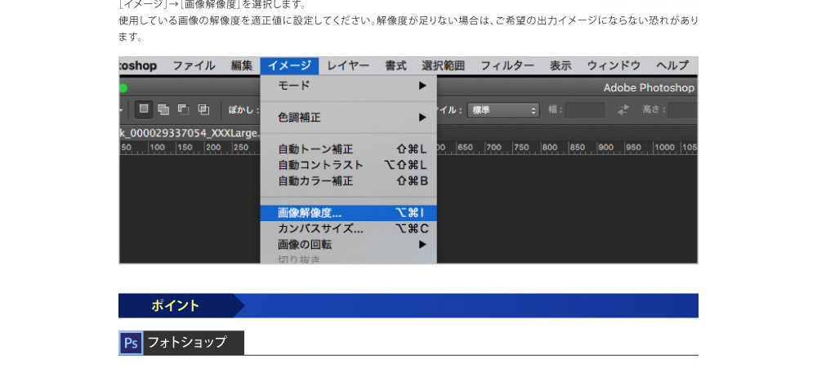This screenshot has height=368, width=817.
Task: Open the 書式 menu
Action: pos(395,65)
